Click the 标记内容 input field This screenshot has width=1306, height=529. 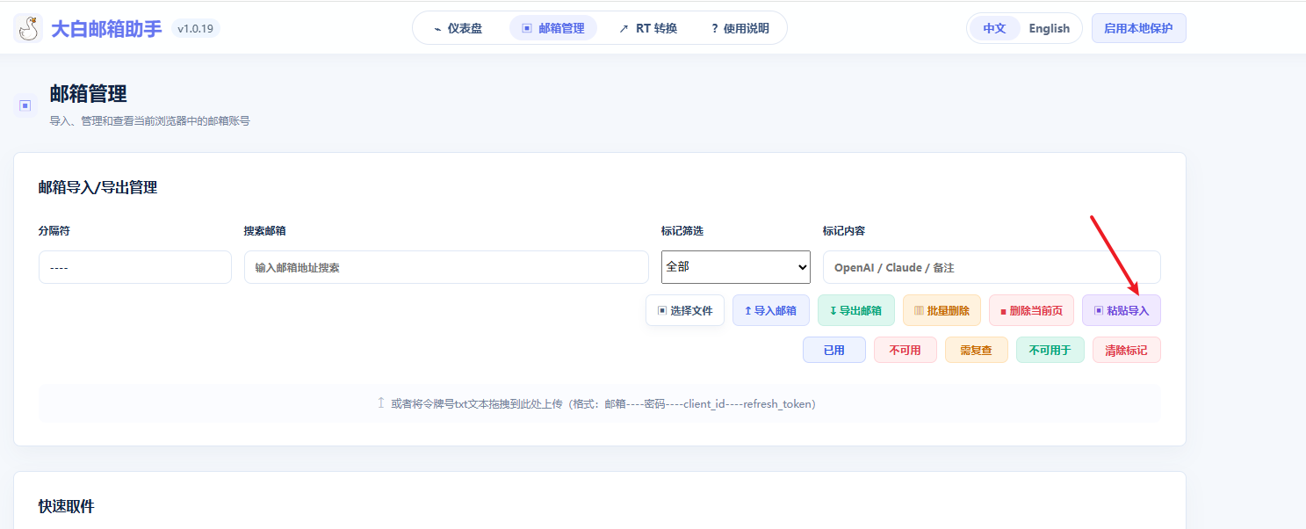point(992,267)
